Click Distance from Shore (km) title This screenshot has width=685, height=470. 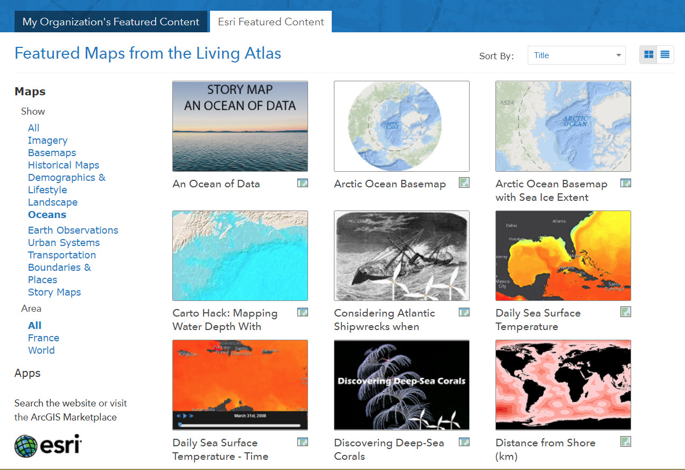pyautogui.click(x=546, y=450)
